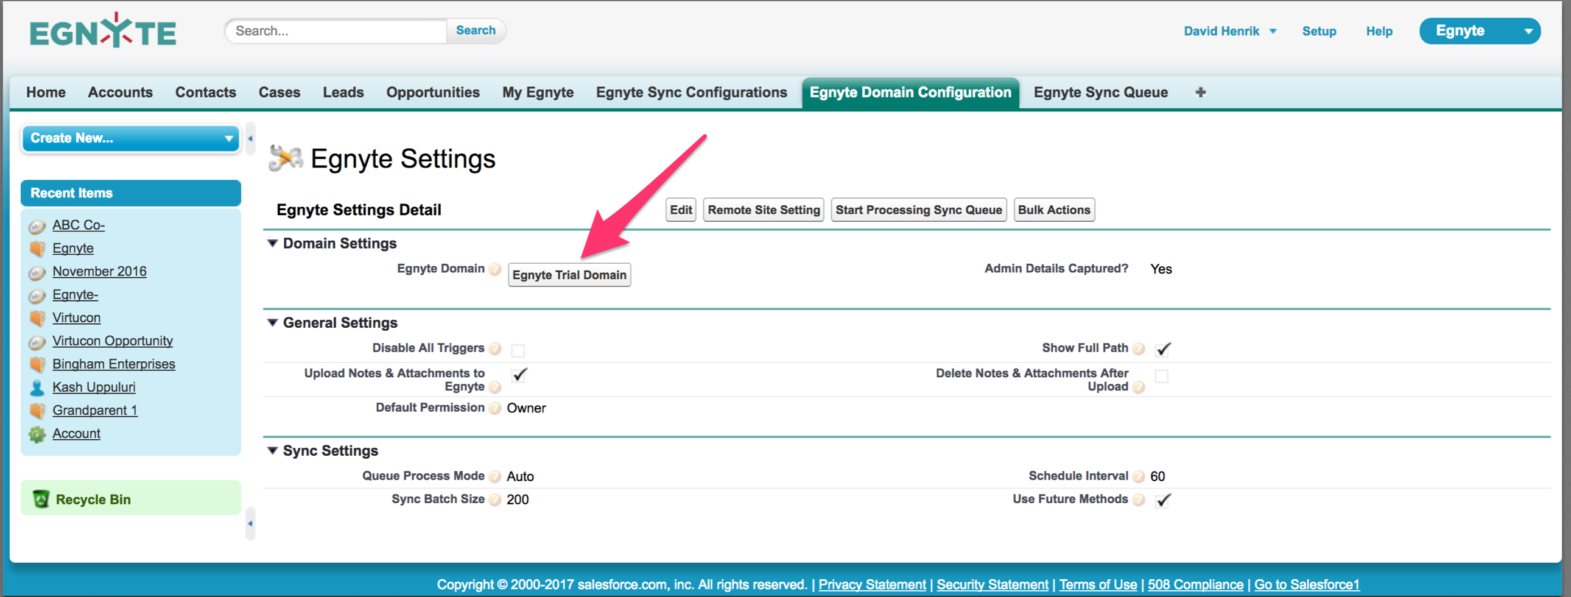Open the Egnyte app switcher dropdown
This screenshot has width=1571, height=597.
[x=1480, y=31]
